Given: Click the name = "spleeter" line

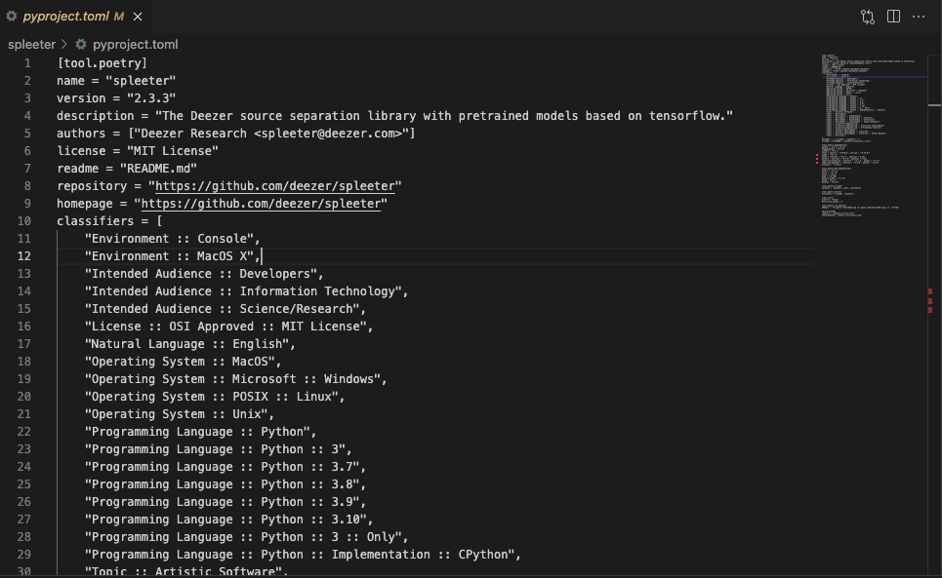Looking at the screenshot, I should [116, 80].
